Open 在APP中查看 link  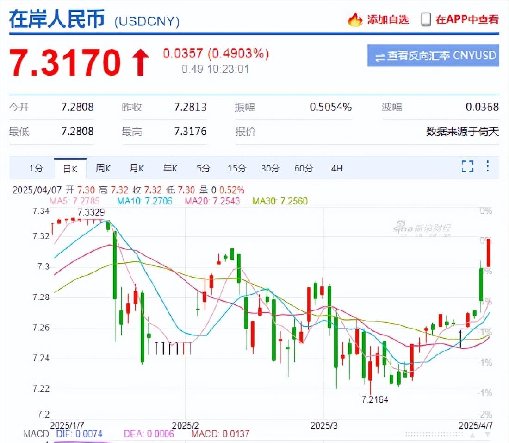click(x=467, y=19)
